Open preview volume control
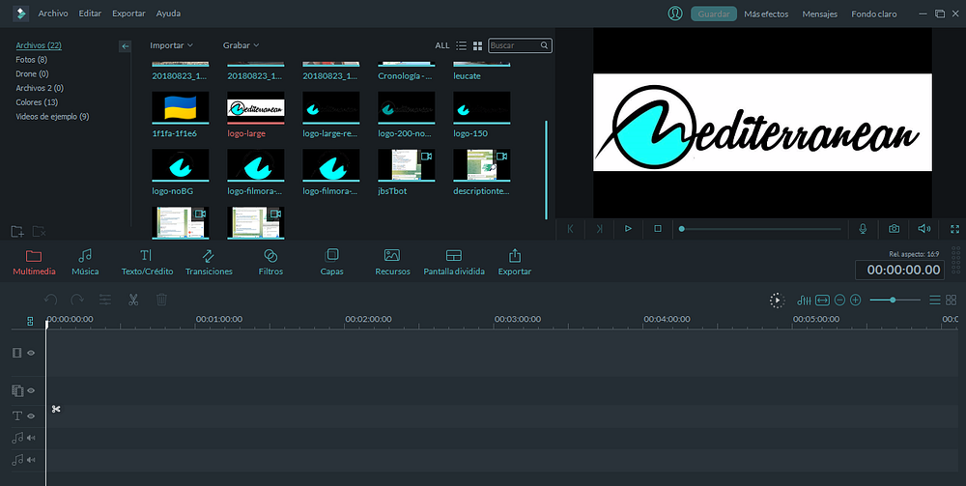966x486 pixels. point(924,229)
